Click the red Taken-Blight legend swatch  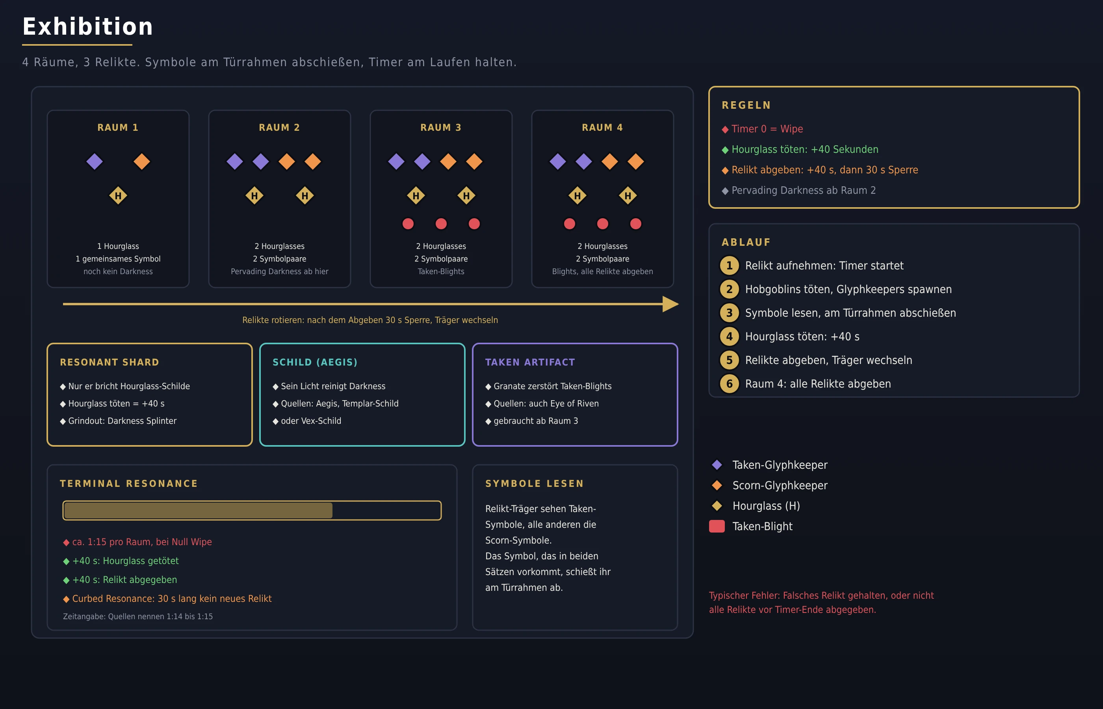(717, 526)
